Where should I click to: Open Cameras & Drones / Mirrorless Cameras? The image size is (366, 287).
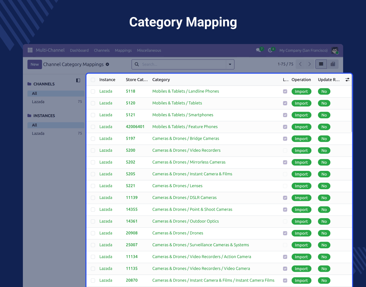(189, 162)
